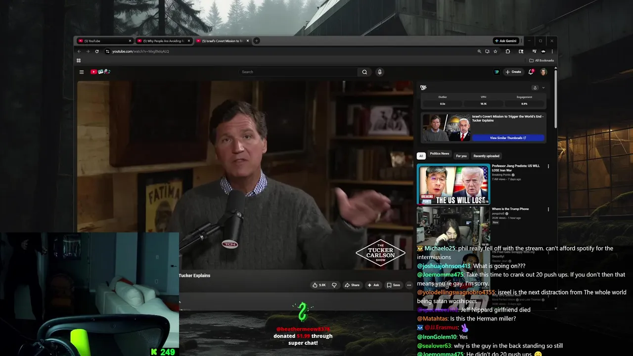Click the Ask button under video
This screenshot has height=356, width=633.
pyautogui.click(x=373, y=285)
